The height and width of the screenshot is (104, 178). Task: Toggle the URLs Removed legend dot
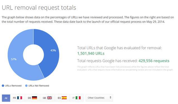pos(3,86)
